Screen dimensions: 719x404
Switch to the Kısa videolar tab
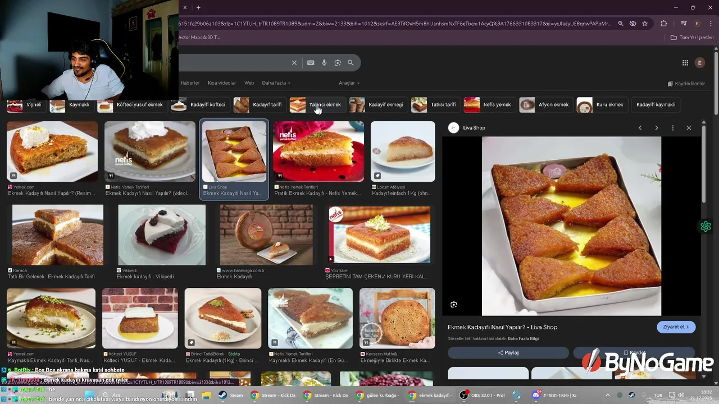(x=222, y=83)
